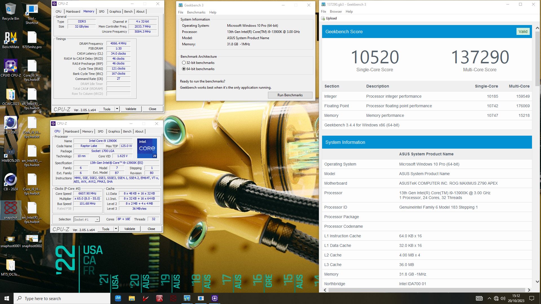Open the 6705mhz.pro file icon
This screenshot has height=304, width=541.
32,40
